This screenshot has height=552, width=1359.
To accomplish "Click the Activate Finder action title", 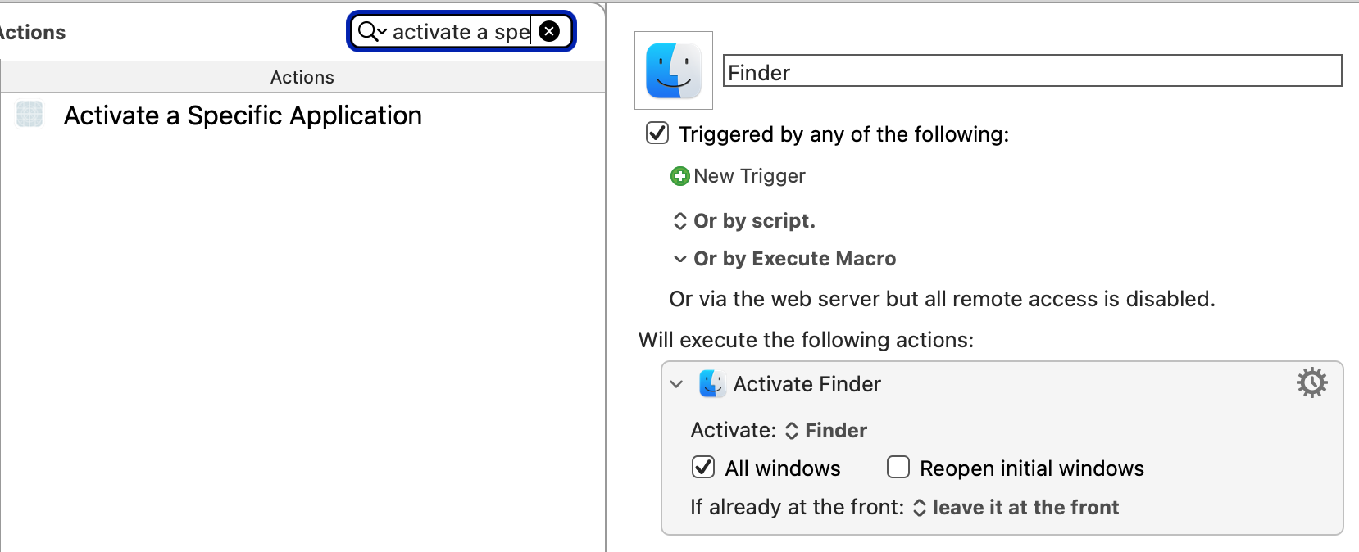I will click(807, 384).
